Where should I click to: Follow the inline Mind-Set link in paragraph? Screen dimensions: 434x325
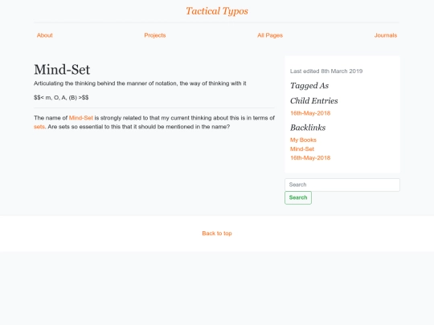[x=81, y=118]
